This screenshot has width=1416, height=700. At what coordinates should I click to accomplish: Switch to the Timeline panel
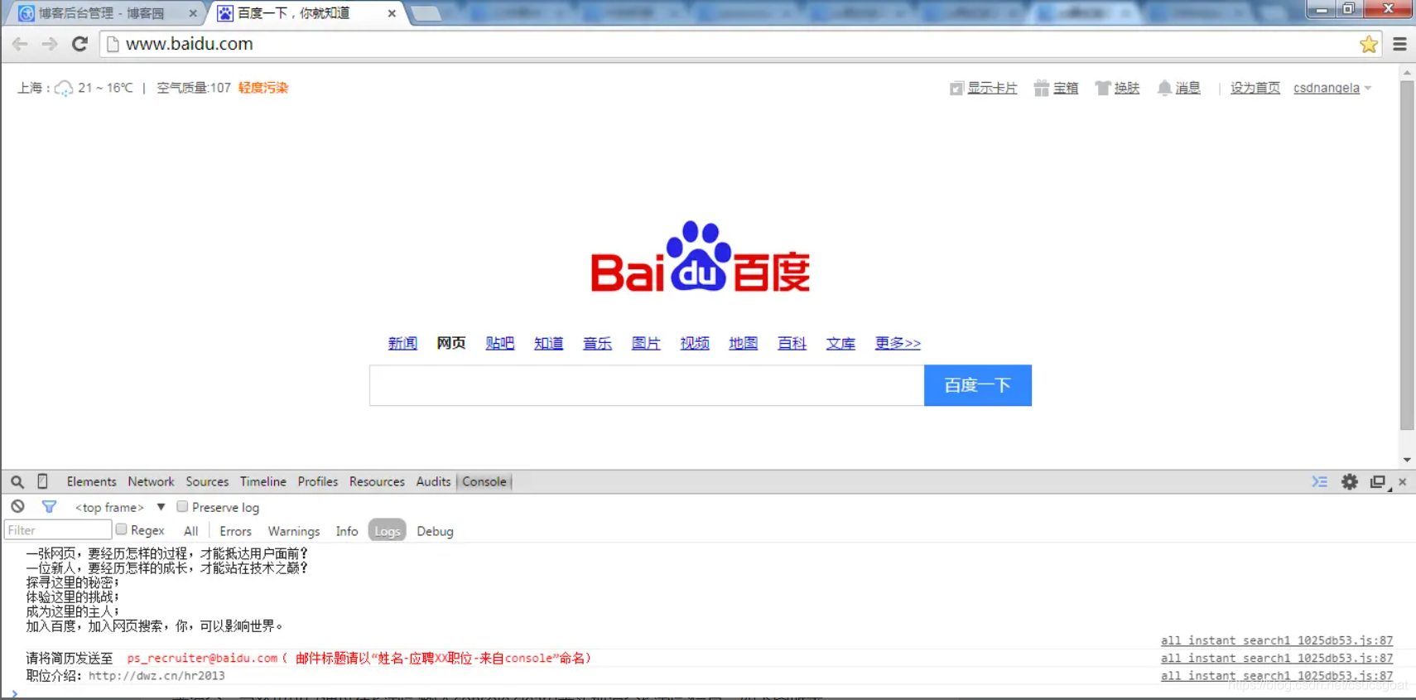(x=263, y=481)
